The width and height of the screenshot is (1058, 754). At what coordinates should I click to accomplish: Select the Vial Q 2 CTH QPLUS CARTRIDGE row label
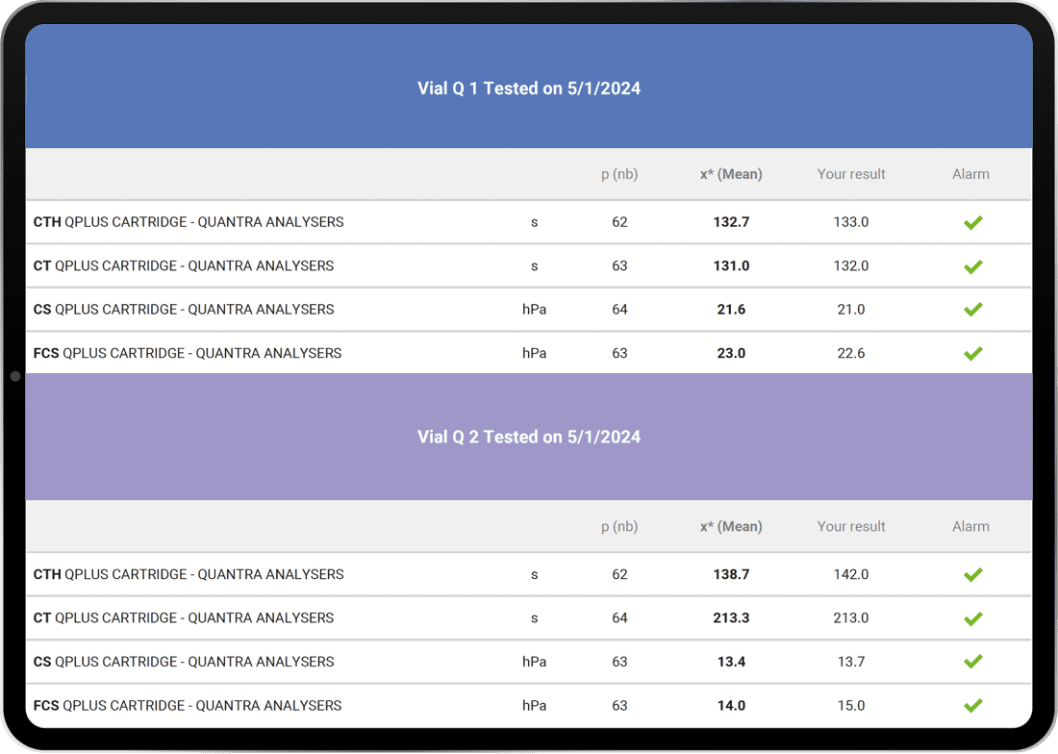(x=189, y=574)
